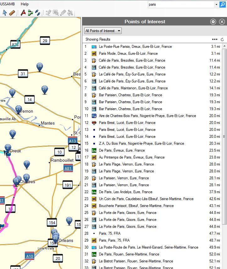Image resolution: width=227 pixels, height=269 pixels.
Task: Refresh the search results list
Action: coord(222,40)
